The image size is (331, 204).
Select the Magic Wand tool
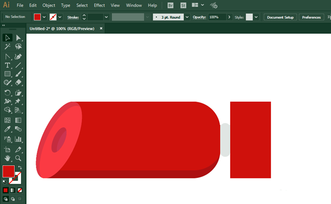click(x=7, y=46)
